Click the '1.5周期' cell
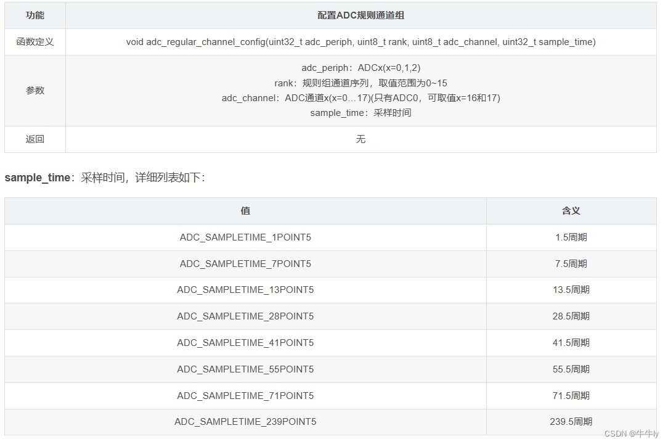Screen dimensions: 668x444 (x=571, y=237)
